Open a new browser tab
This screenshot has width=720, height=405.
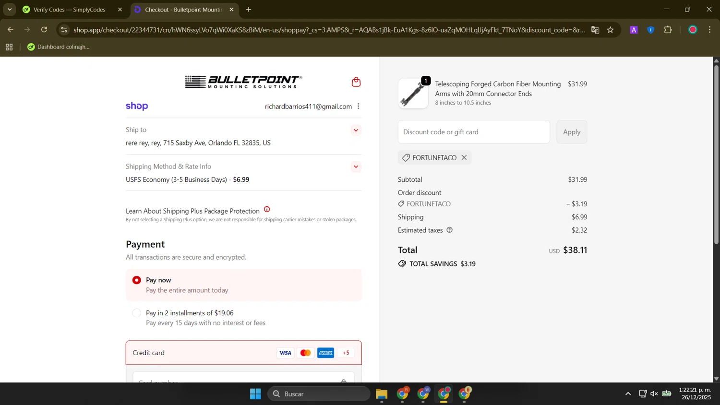pyautogui.click(x=249, y=10)
